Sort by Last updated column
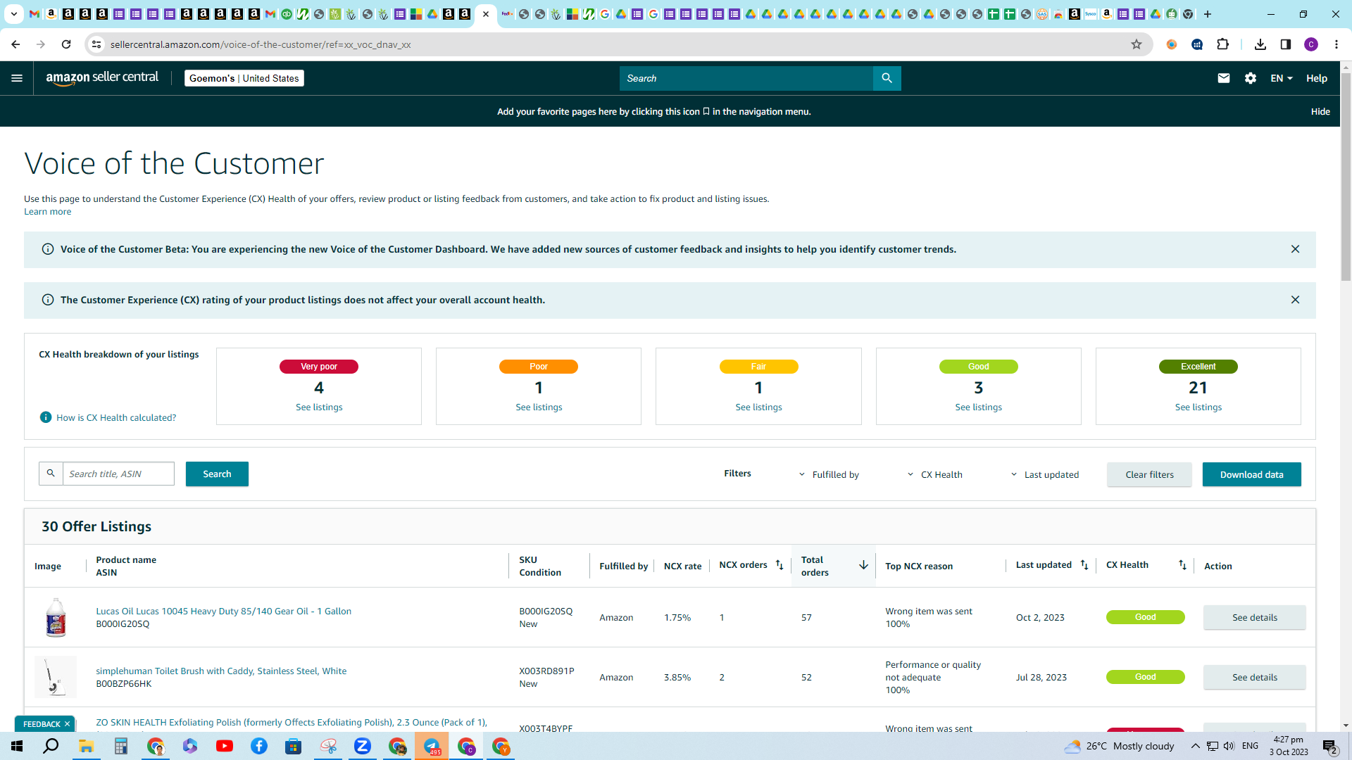The image size is (1352, 760). [x=1084, y=565]
